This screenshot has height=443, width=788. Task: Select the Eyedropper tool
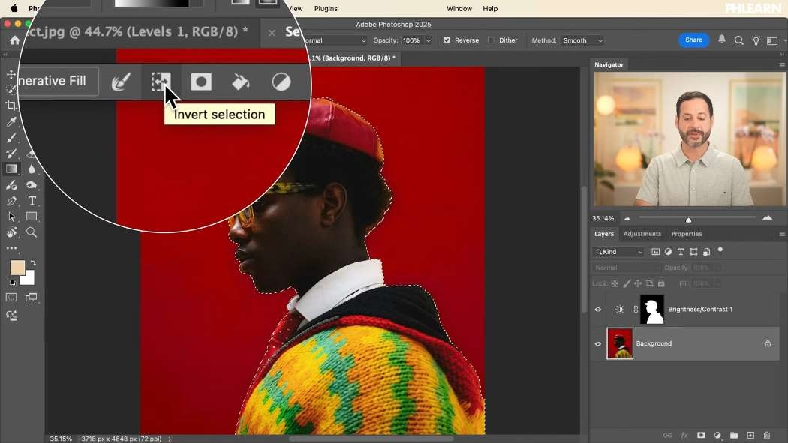11,121
